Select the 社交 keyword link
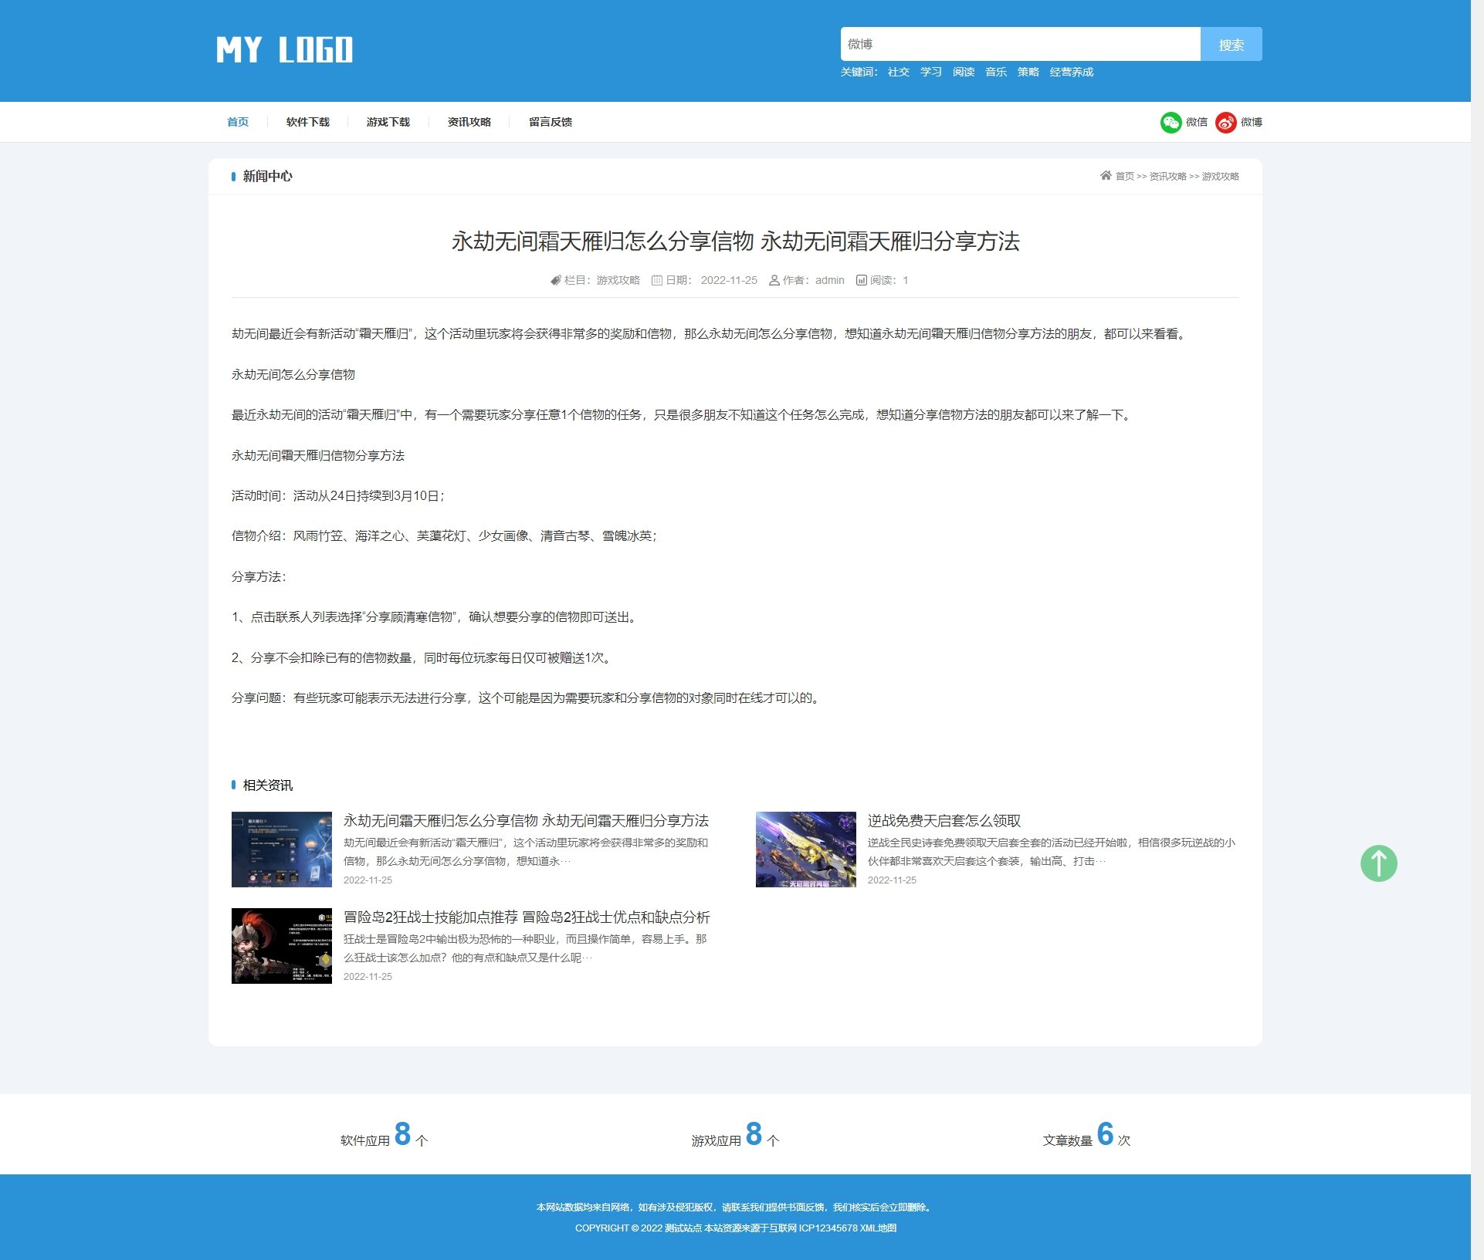The height and width of the screenshot is (1260, 1484). [x=898, y=71]
